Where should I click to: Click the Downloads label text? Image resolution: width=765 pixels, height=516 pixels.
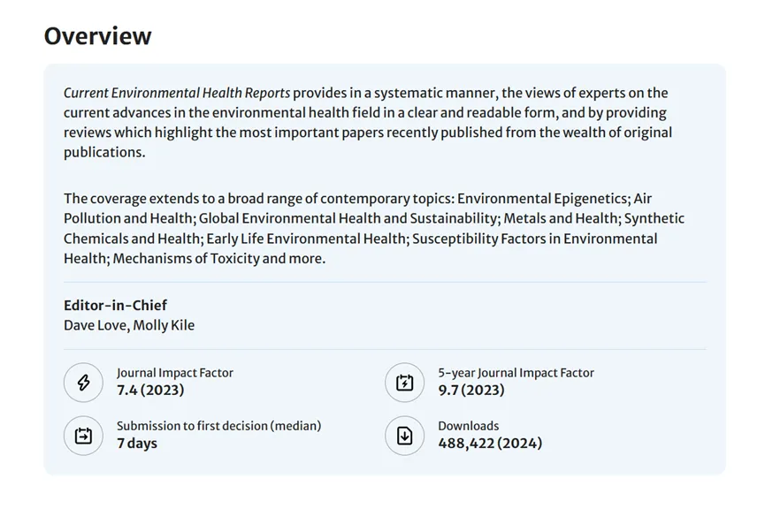(x=469, y=426)
